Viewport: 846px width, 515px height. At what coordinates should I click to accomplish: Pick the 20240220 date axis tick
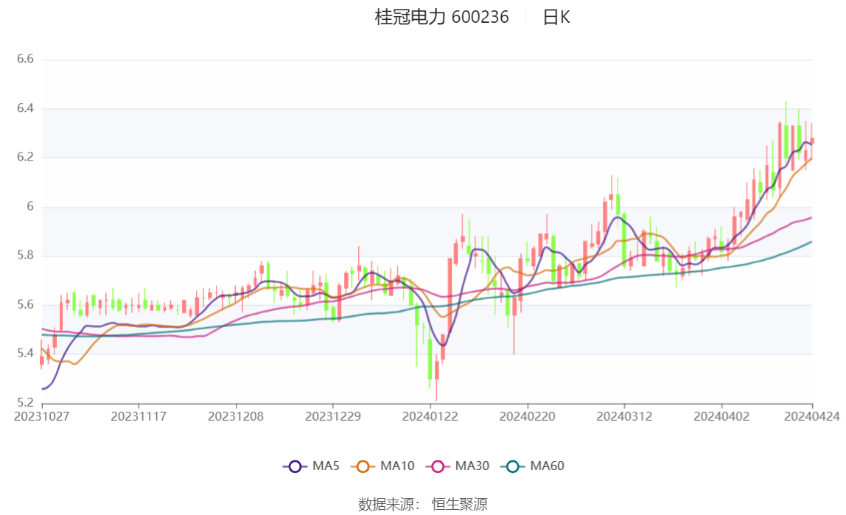click(528, 416)
